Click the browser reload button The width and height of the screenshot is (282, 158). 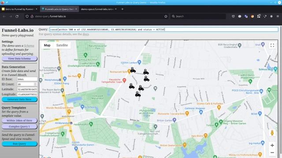pos(17,16)
